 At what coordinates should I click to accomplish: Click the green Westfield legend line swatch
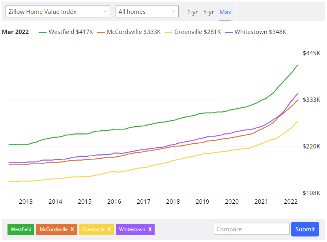43,32
